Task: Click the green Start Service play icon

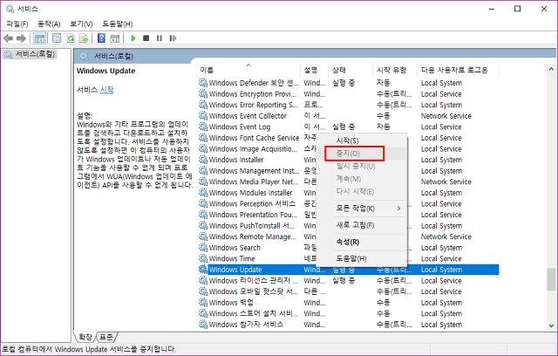Action: [x=133, y=38]
